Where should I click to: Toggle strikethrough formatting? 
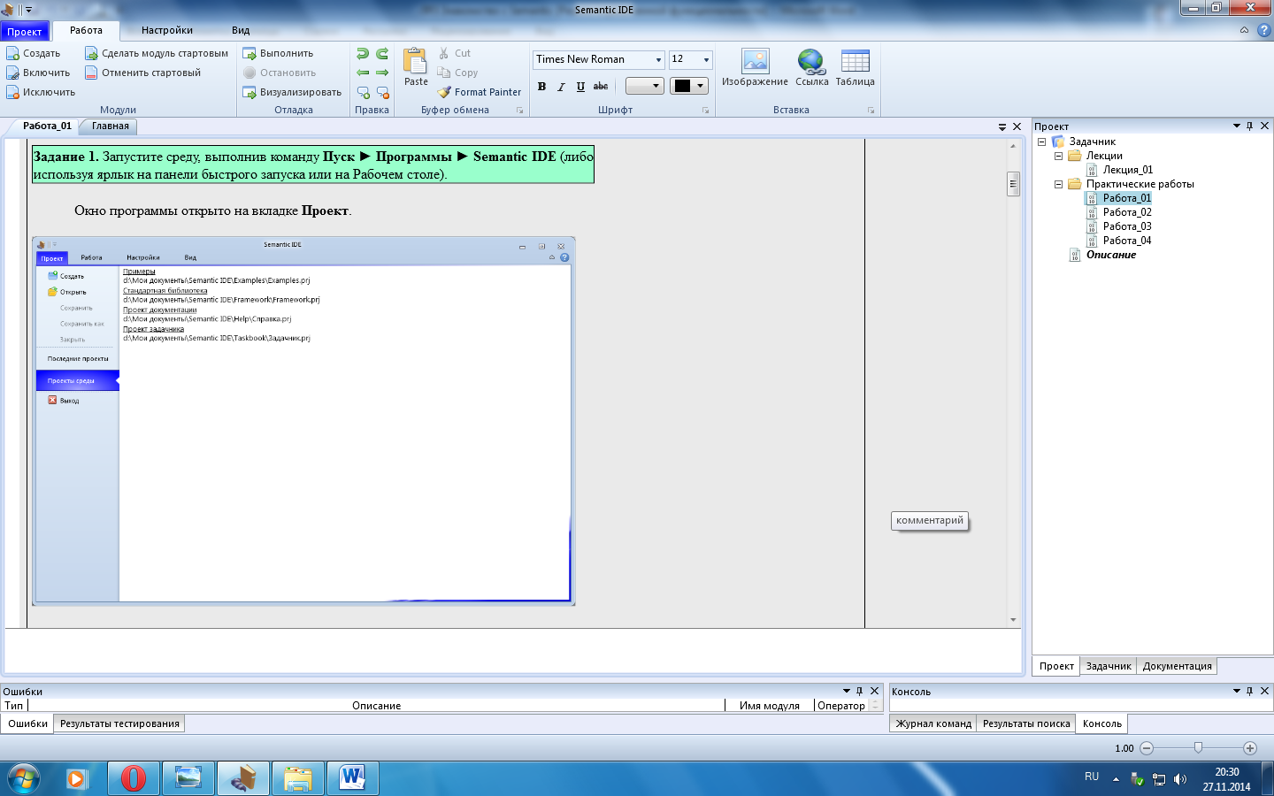(x=601, y=87)
